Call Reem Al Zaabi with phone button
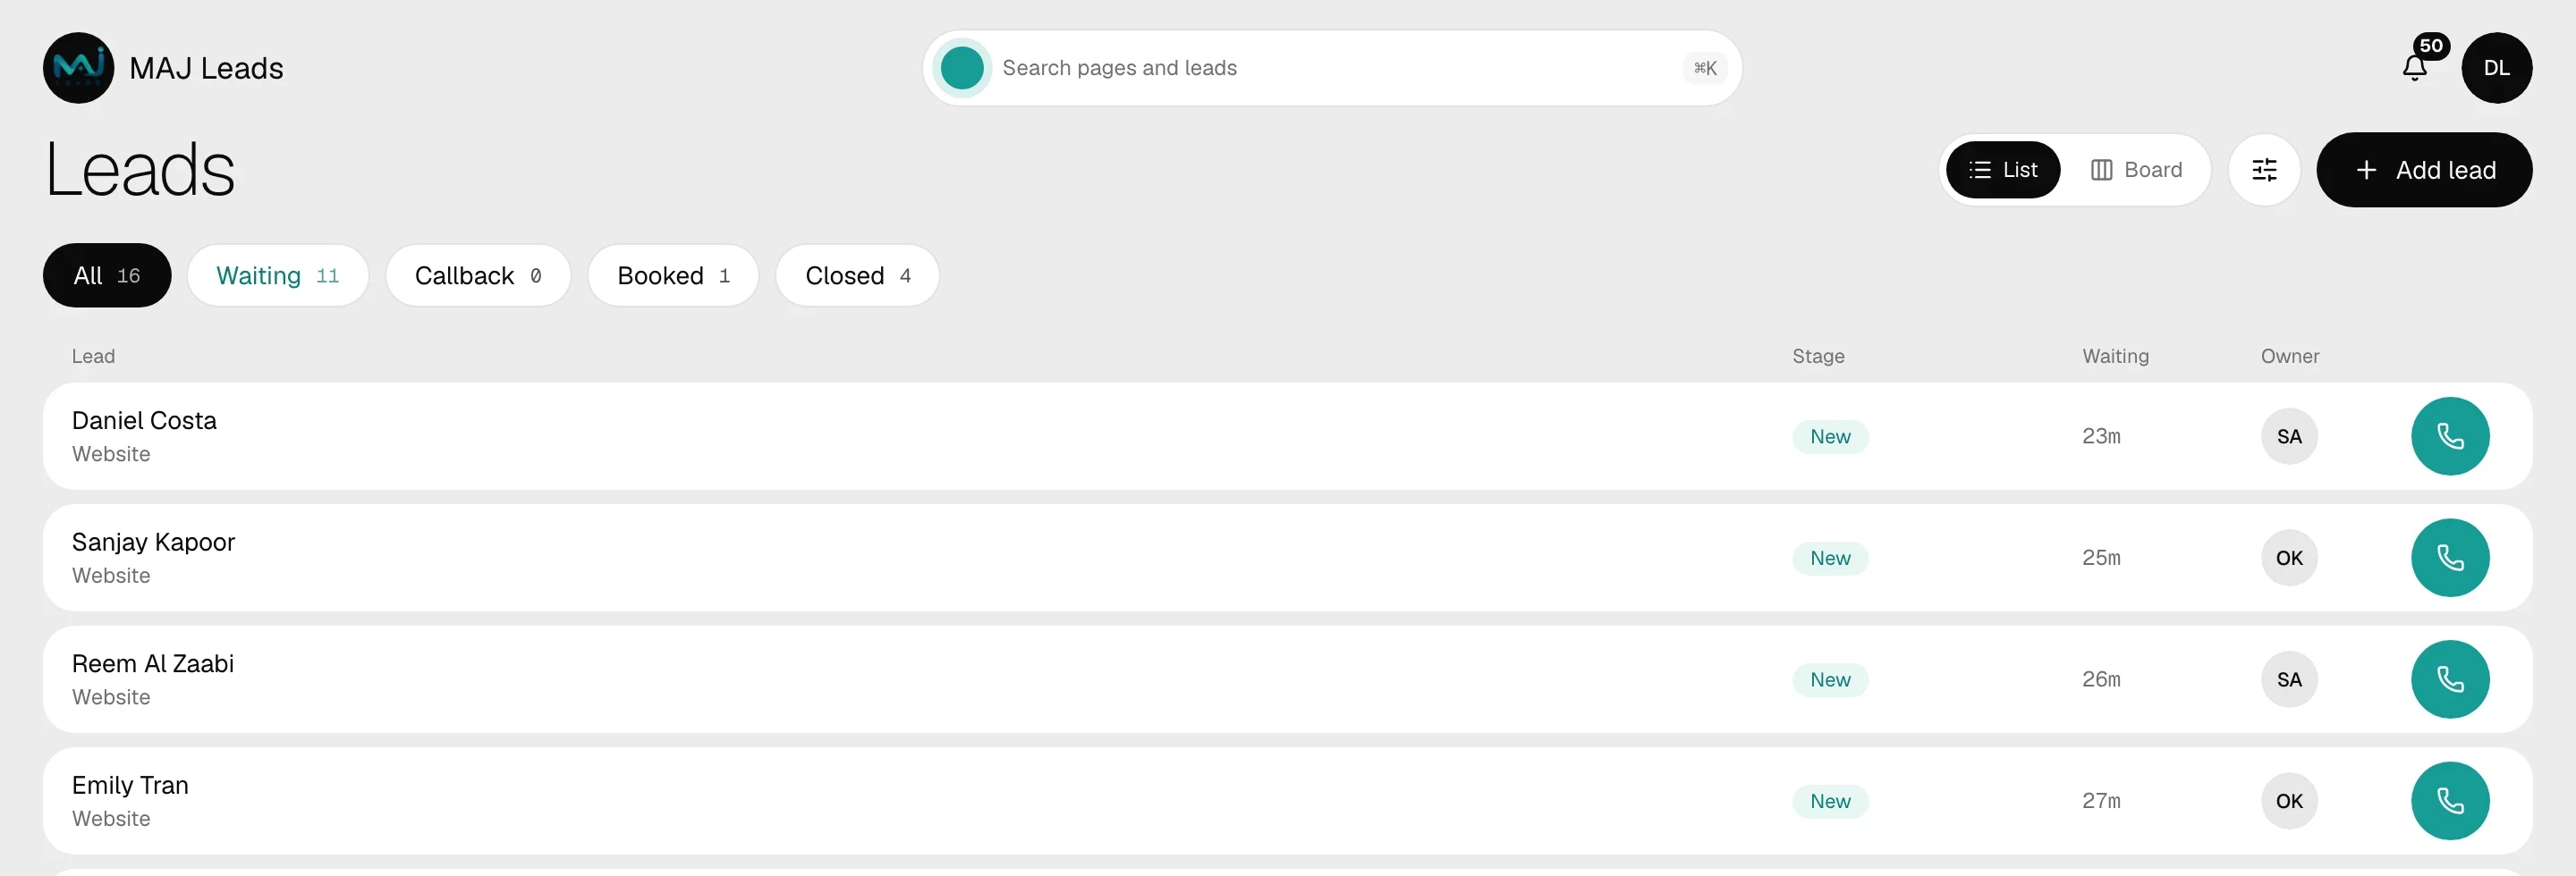The width and height of the screenshot is (2576, 876). pyautogui.click(x=2450, y=679)
